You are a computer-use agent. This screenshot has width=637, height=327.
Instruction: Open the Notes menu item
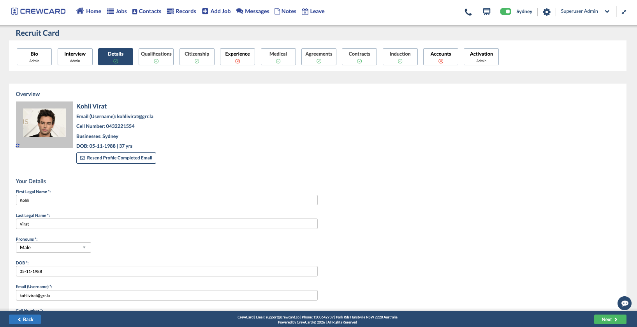click(x=285, y=11)
